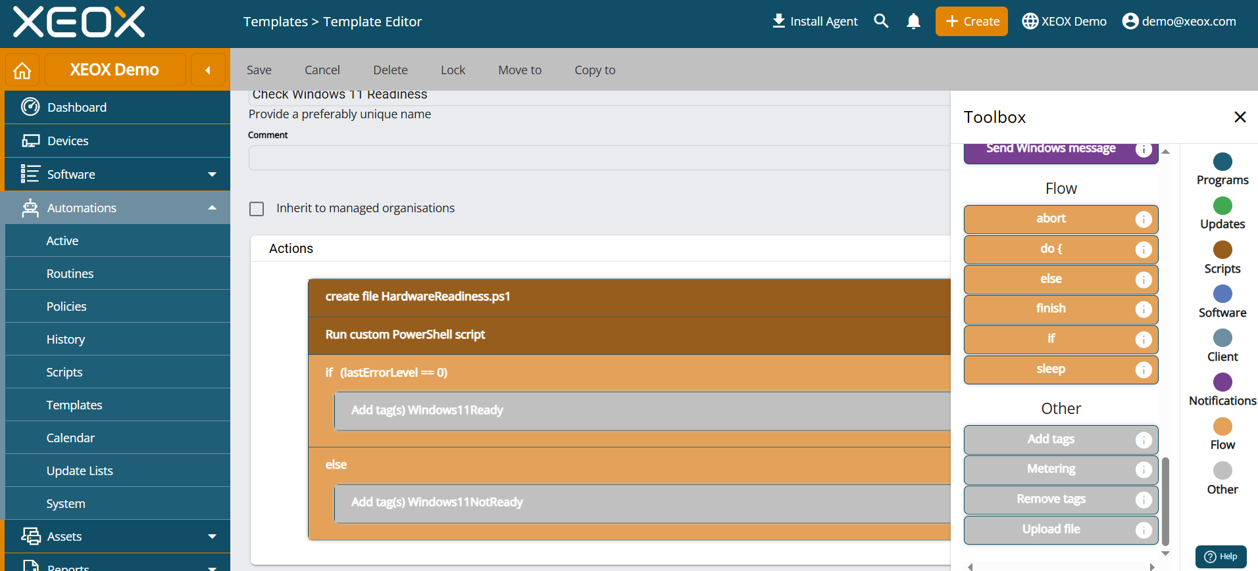Click the home icon in sidebar

click(x=22, y=70)
